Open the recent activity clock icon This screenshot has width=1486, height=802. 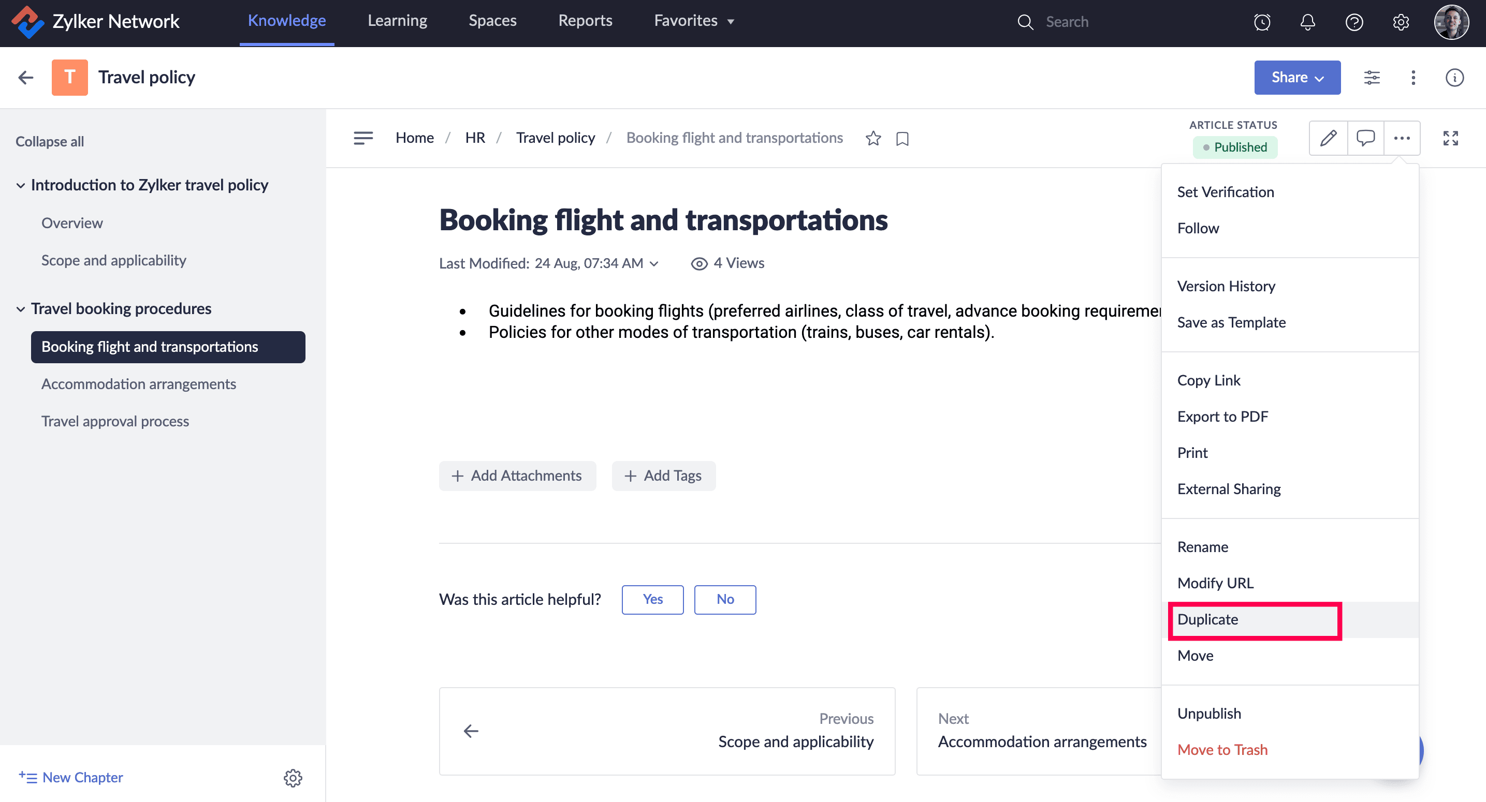1262,22
